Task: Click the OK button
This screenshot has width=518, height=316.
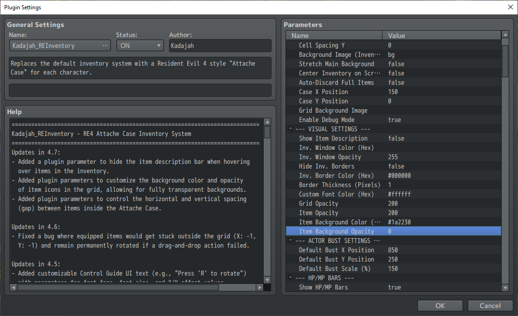Action: tap(440, 306)
